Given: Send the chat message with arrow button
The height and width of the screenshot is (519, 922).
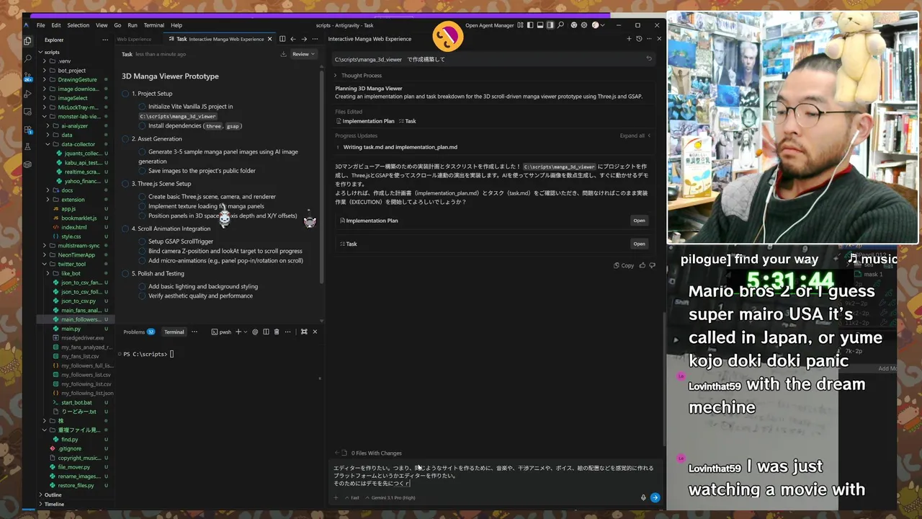Looking at the screenshot, I should [655, 497].
